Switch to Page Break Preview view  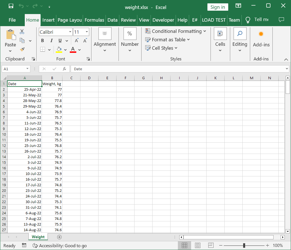[x=211, y=246]
